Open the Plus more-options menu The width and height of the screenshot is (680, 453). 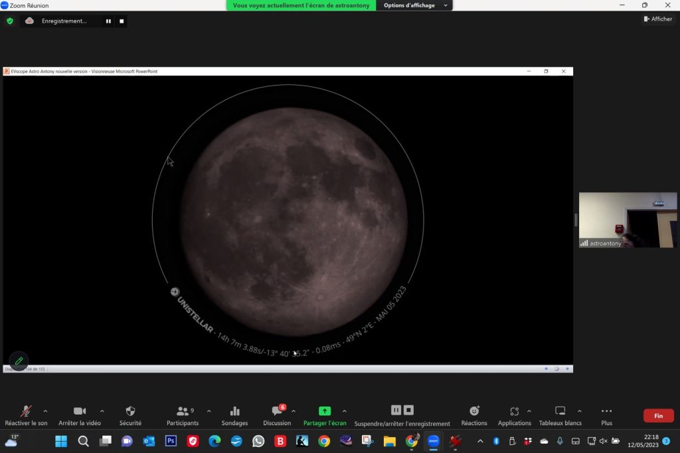(x=607, y=416)
